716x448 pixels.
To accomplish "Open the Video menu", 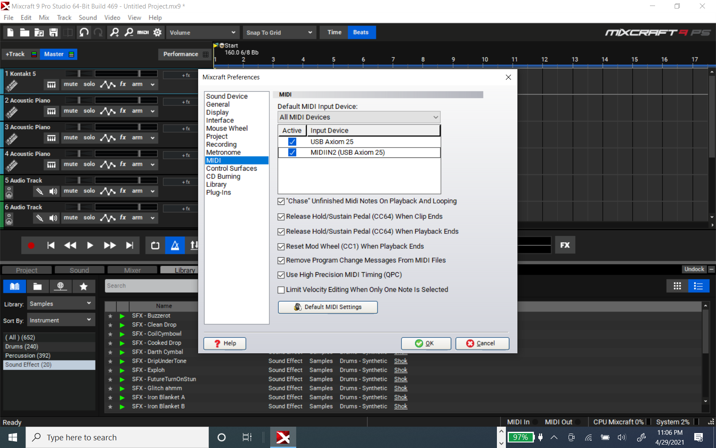I will click(x=112, y=17).
